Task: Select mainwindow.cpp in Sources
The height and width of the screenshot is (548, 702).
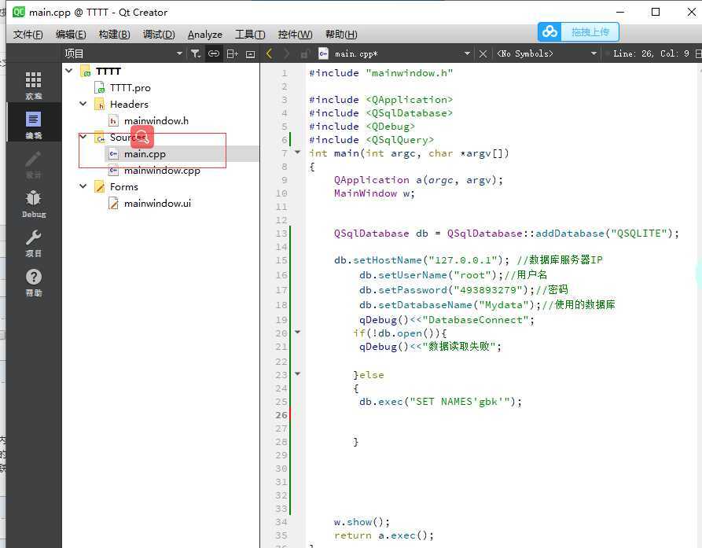Action: [162, 171]
